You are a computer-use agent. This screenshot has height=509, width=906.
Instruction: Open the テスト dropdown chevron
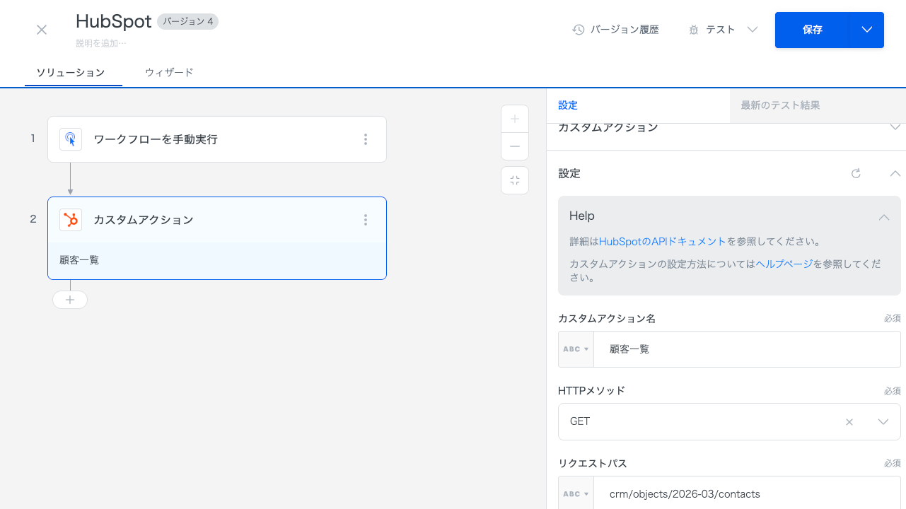tap(753, 30)
